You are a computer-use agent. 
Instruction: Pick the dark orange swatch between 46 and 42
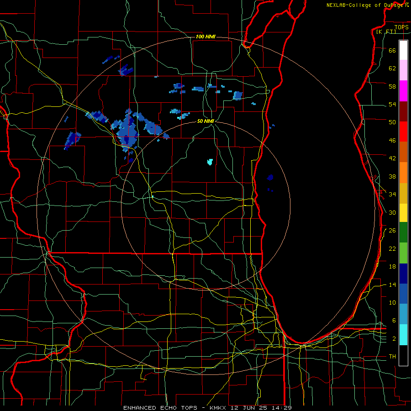403,152
